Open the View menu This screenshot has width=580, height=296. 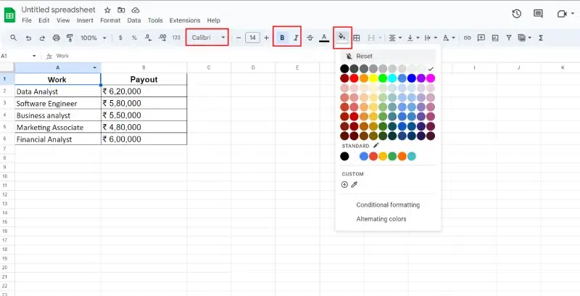pyautogui.click(x=63, y=20)
